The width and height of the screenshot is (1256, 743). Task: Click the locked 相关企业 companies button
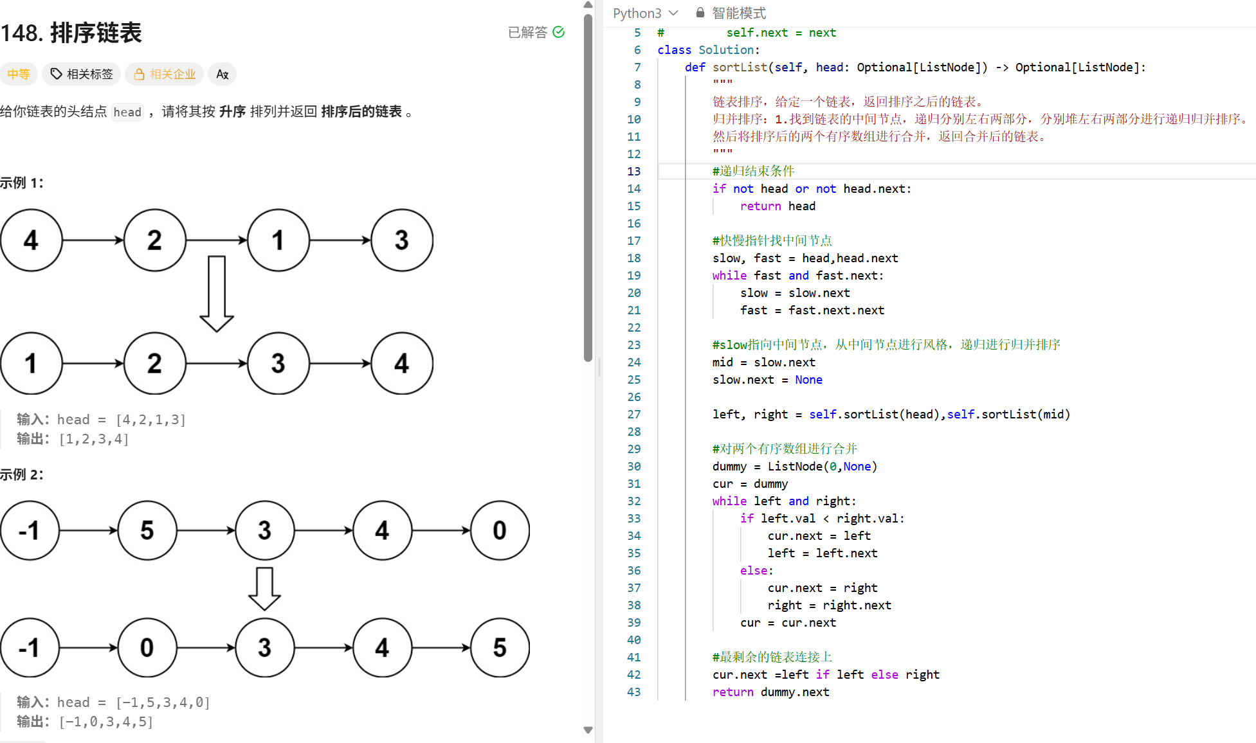tap(165, 75)
